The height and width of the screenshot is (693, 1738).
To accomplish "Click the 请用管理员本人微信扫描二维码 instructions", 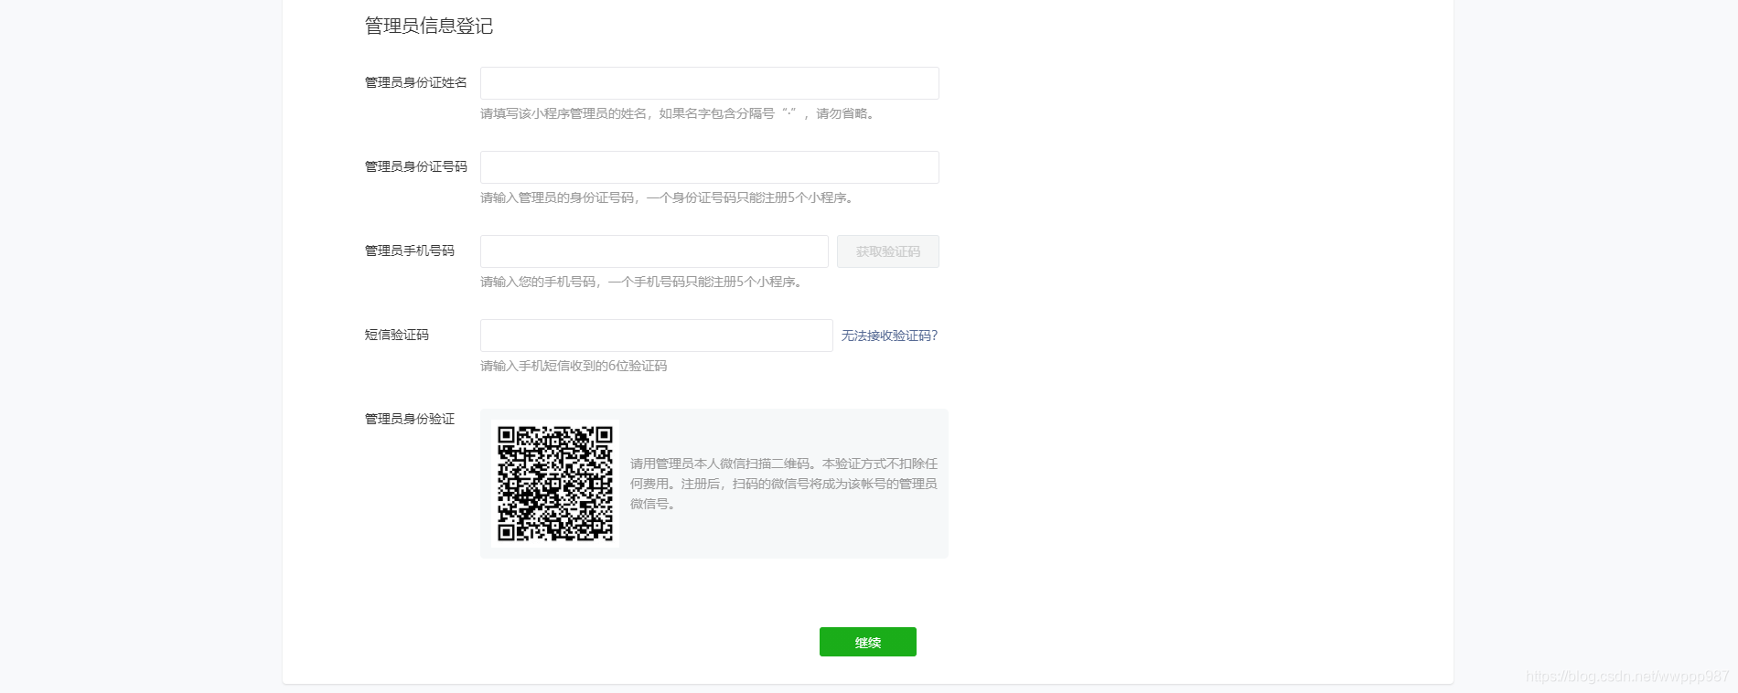I will (784, 484).
